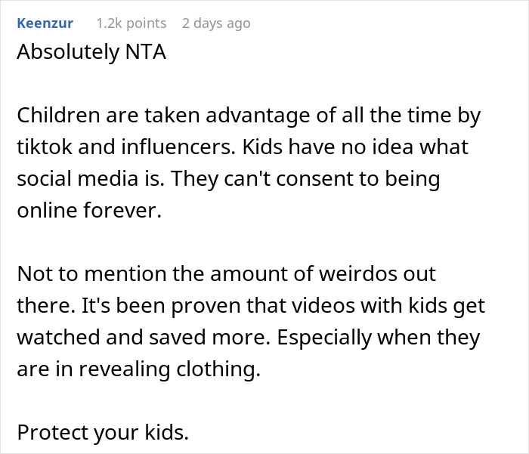The width and height of the screenshot is (529, 454).
Task: Open the Keenzur user profile link
Action: [x=45, y=23]
